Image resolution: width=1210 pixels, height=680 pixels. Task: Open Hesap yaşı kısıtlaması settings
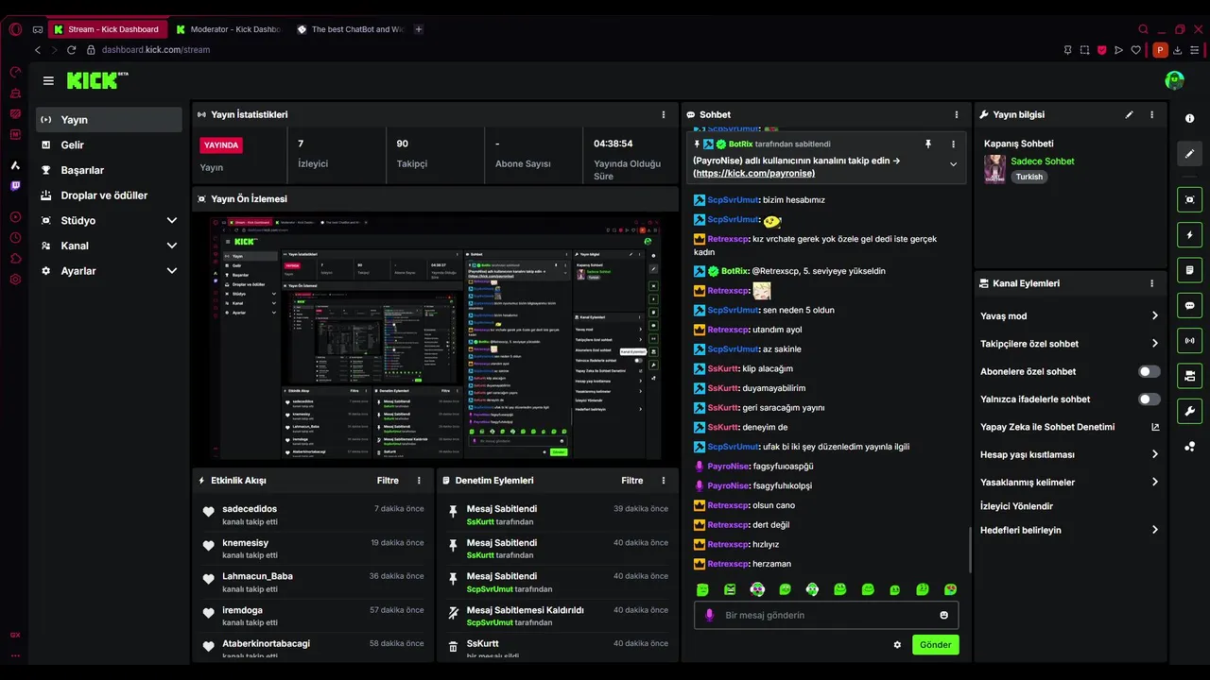click(1070, 454)
